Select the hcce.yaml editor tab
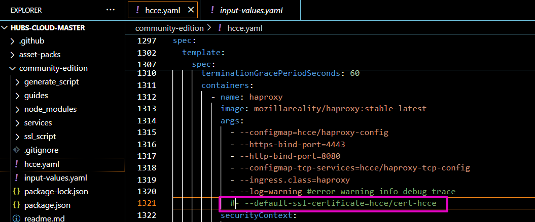Image resolution: width=535 pixels, height=222 pixels. click(x=162, y=11)
